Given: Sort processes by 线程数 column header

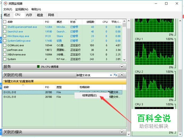Looking at the screenshot, I should point(89,22).
